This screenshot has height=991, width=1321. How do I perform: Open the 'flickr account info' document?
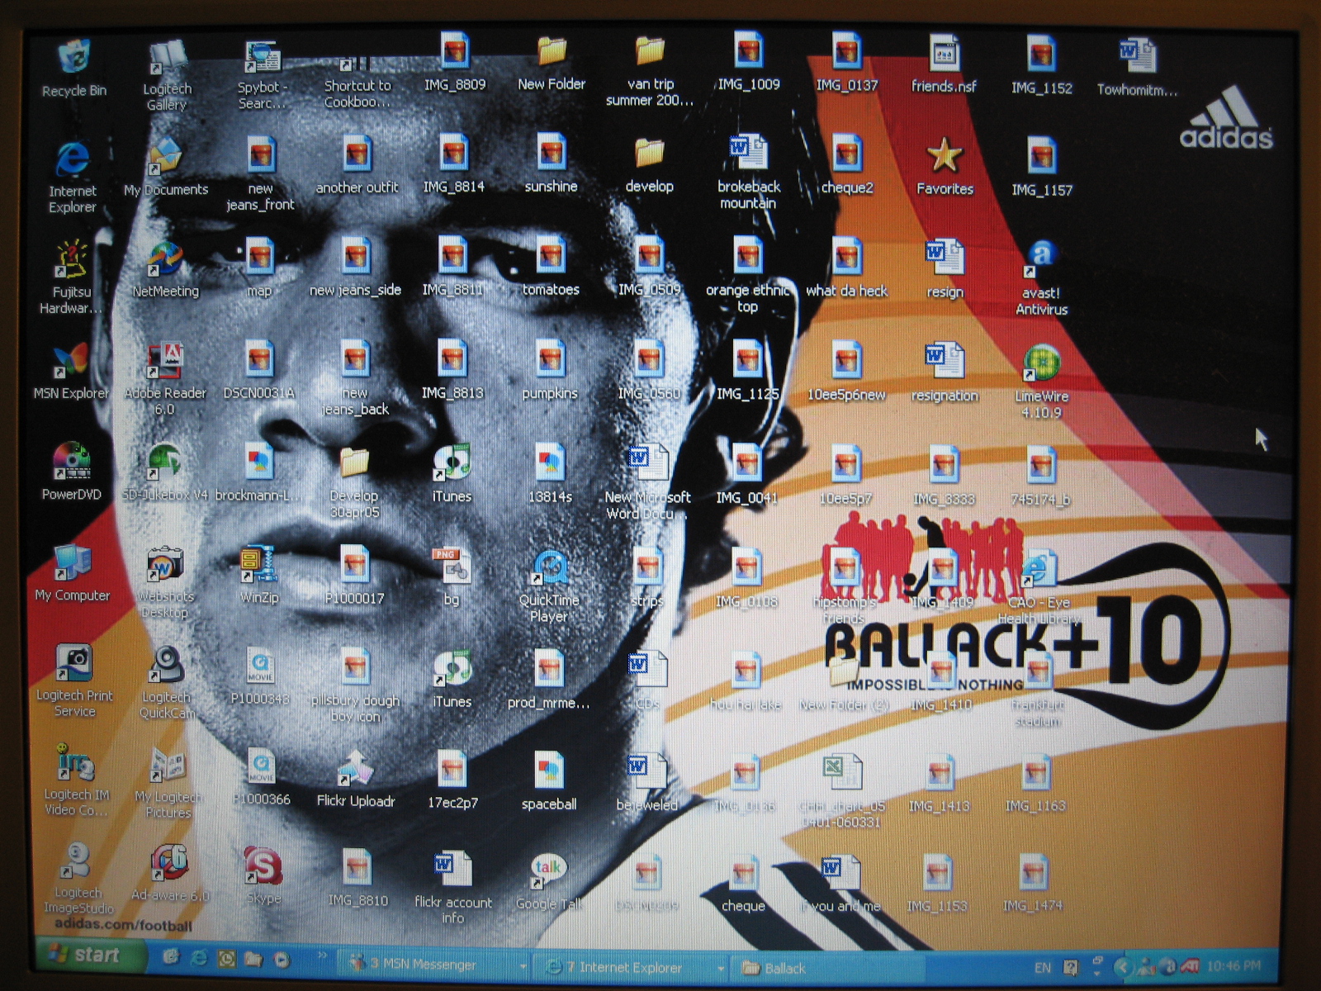click(452, 869)
